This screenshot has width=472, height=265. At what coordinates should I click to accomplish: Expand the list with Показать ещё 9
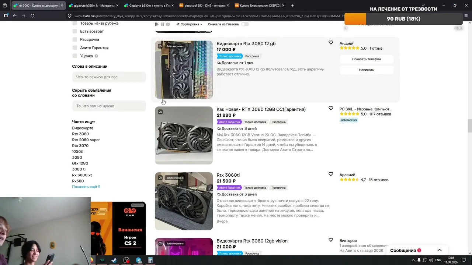(x=86, y=187)
